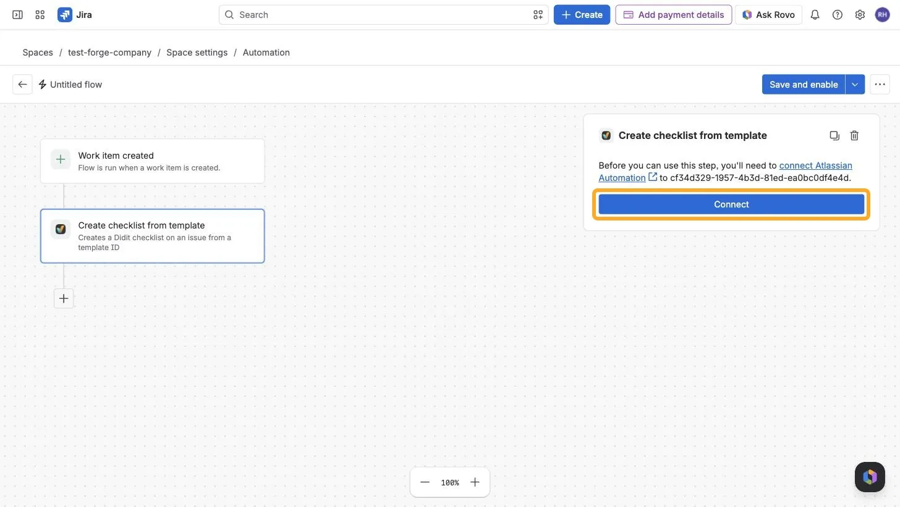Open the Create button
This screenshot has width=900, height=507.
point(582,15)
